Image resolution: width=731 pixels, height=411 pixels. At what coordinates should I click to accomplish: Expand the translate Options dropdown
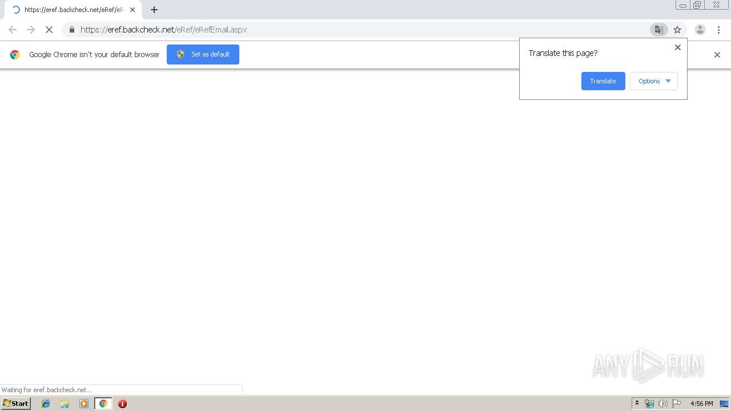point(654,81)
